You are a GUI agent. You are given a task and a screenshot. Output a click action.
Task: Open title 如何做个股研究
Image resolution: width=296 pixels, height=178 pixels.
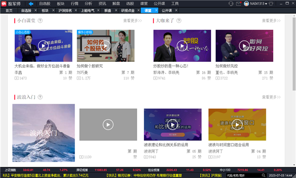coord(90,66)
